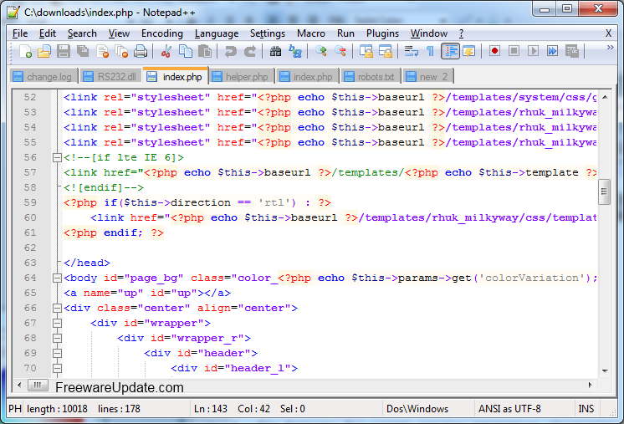Click the horizontal scrollbar right arrow
The height and width of the screenshot is (424, 624).
591,385
